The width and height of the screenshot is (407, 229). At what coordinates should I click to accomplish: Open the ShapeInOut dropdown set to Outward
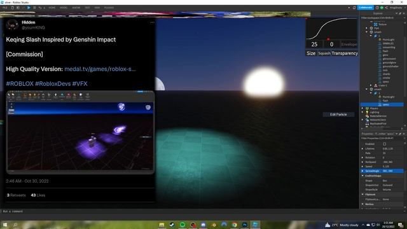click(x=392, y=185)
